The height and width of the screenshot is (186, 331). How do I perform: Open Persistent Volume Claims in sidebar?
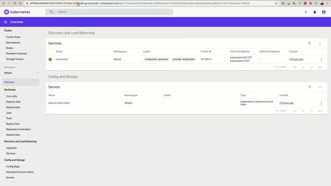[20, 172]
